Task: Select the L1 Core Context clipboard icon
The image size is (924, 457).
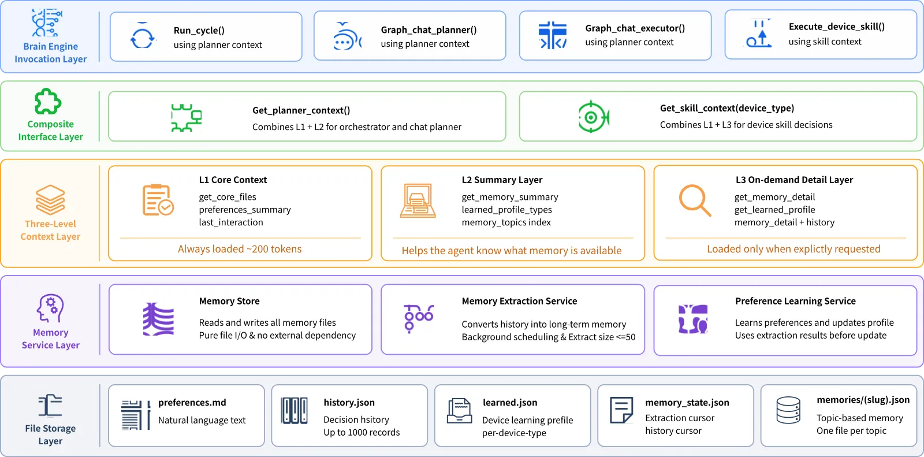Action: click(158, 200)
